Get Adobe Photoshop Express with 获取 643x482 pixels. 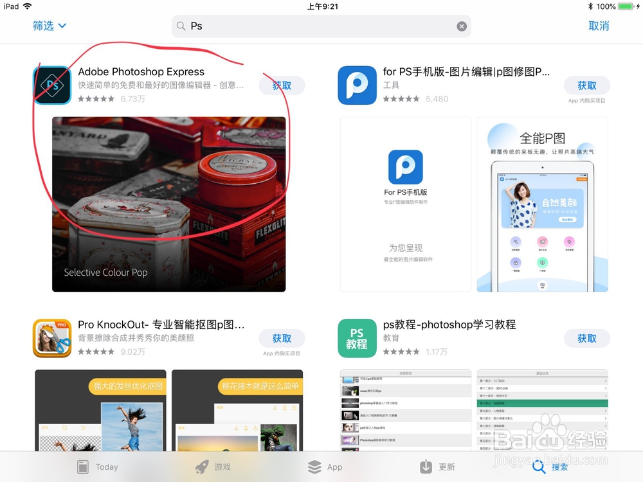pyautogui.click(x=282, y=85)
